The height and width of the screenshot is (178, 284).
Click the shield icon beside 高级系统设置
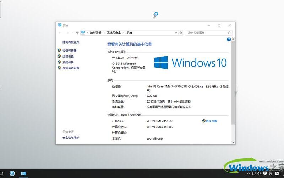(59, 68)
